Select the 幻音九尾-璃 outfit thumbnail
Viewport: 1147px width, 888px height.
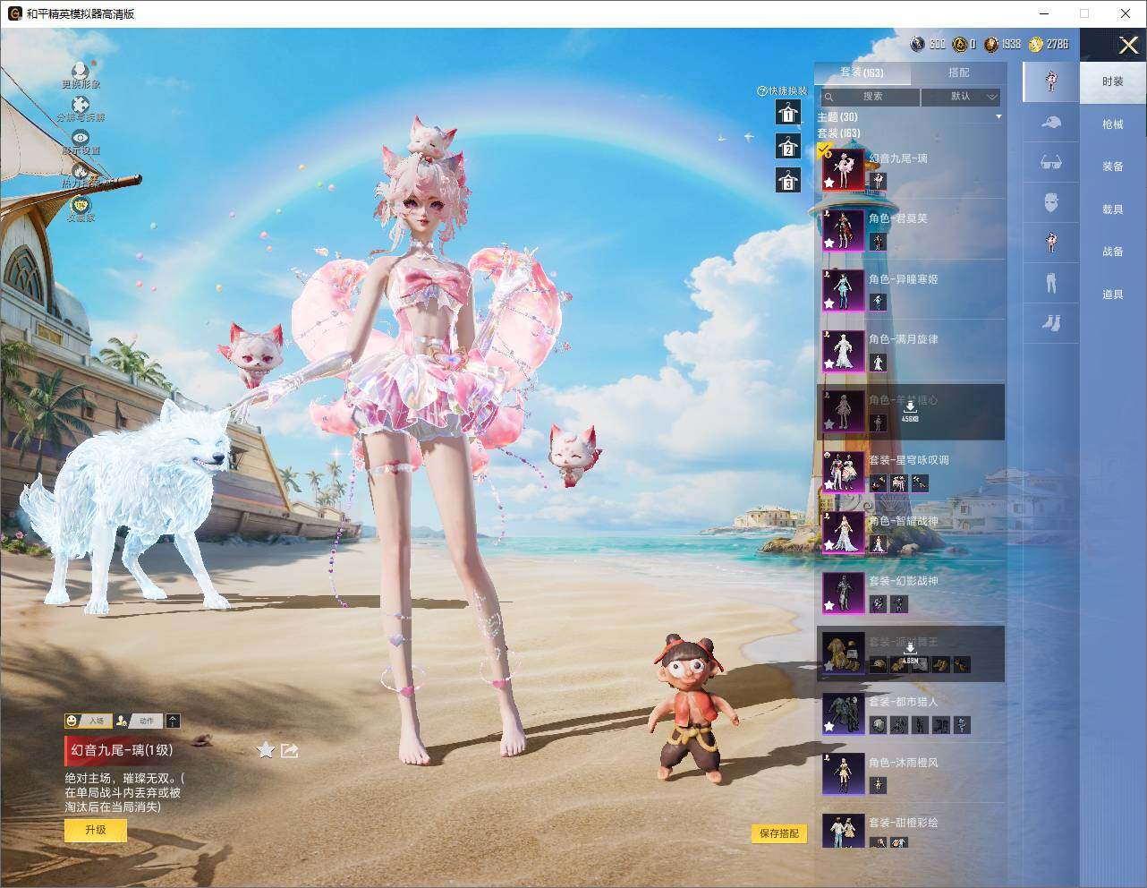coord(843,169)
